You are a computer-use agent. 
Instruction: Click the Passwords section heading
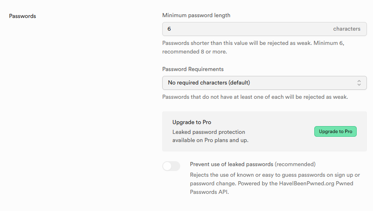tap(22, 16)
